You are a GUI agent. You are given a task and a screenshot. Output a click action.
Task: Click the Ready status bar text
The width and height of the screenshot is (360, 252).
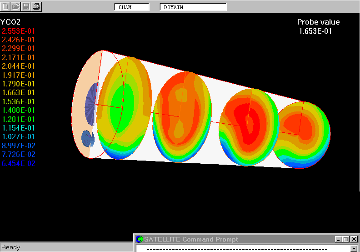coord(11,247)
